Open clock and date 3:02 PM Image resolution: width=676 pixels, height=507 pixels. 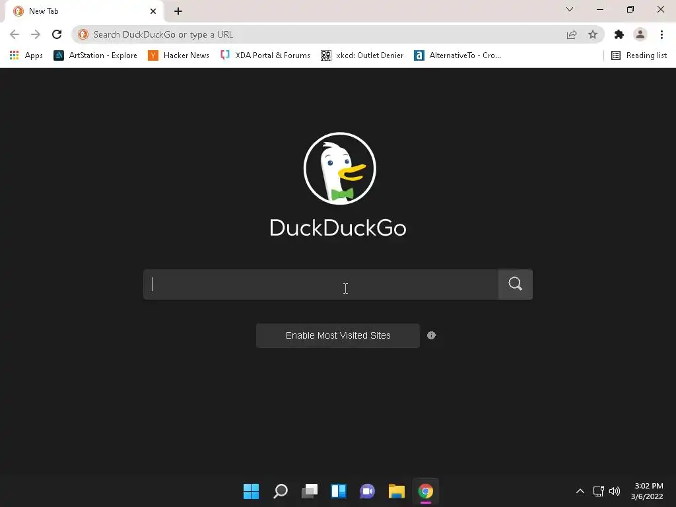tap(647, 491)
